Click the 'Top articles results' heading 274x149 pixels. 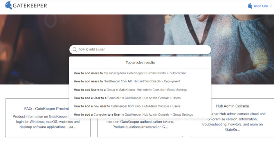click(x=140, y=63)
